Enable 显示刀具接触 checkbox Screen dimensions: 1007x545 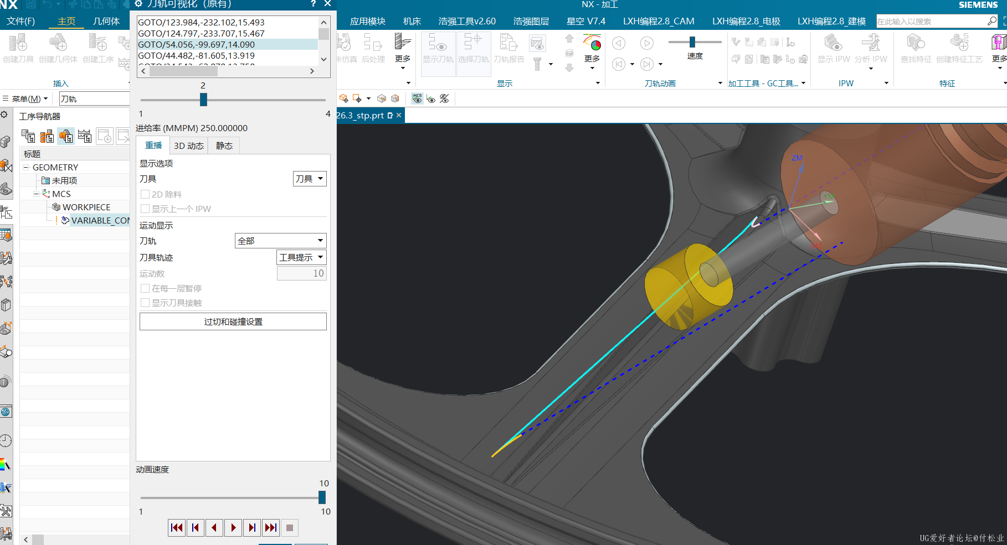[x=145, y=303]
